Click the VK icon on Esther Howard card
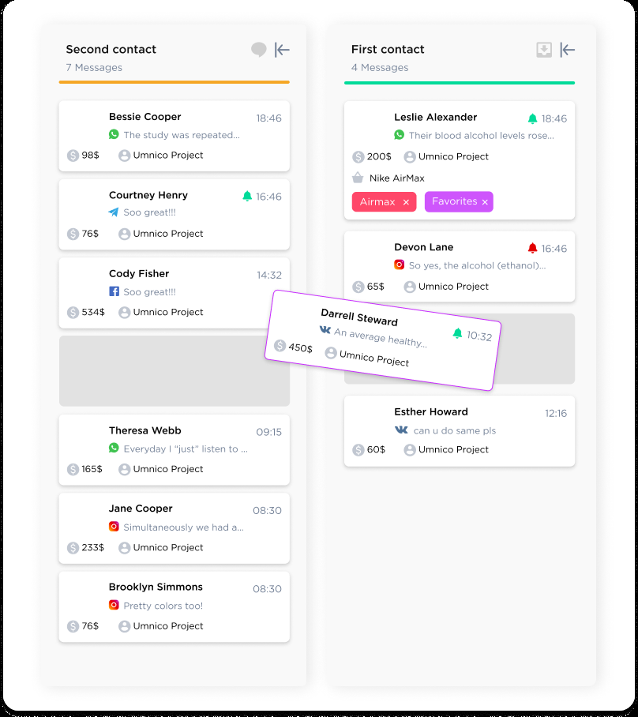Screen dimensions: 638x717 point(401,430)
